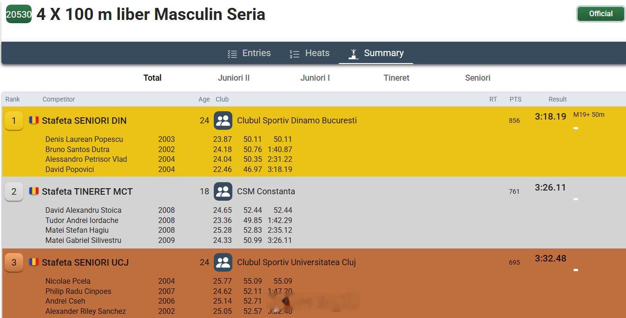Switch to the Heats tab
The width and height of the screenshot is (626, 318).
310,53
